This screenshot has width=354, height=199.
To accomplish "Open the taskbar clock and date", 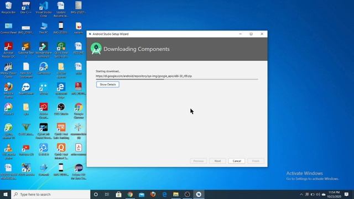I will pyautogui.click(x=334, y=194).
